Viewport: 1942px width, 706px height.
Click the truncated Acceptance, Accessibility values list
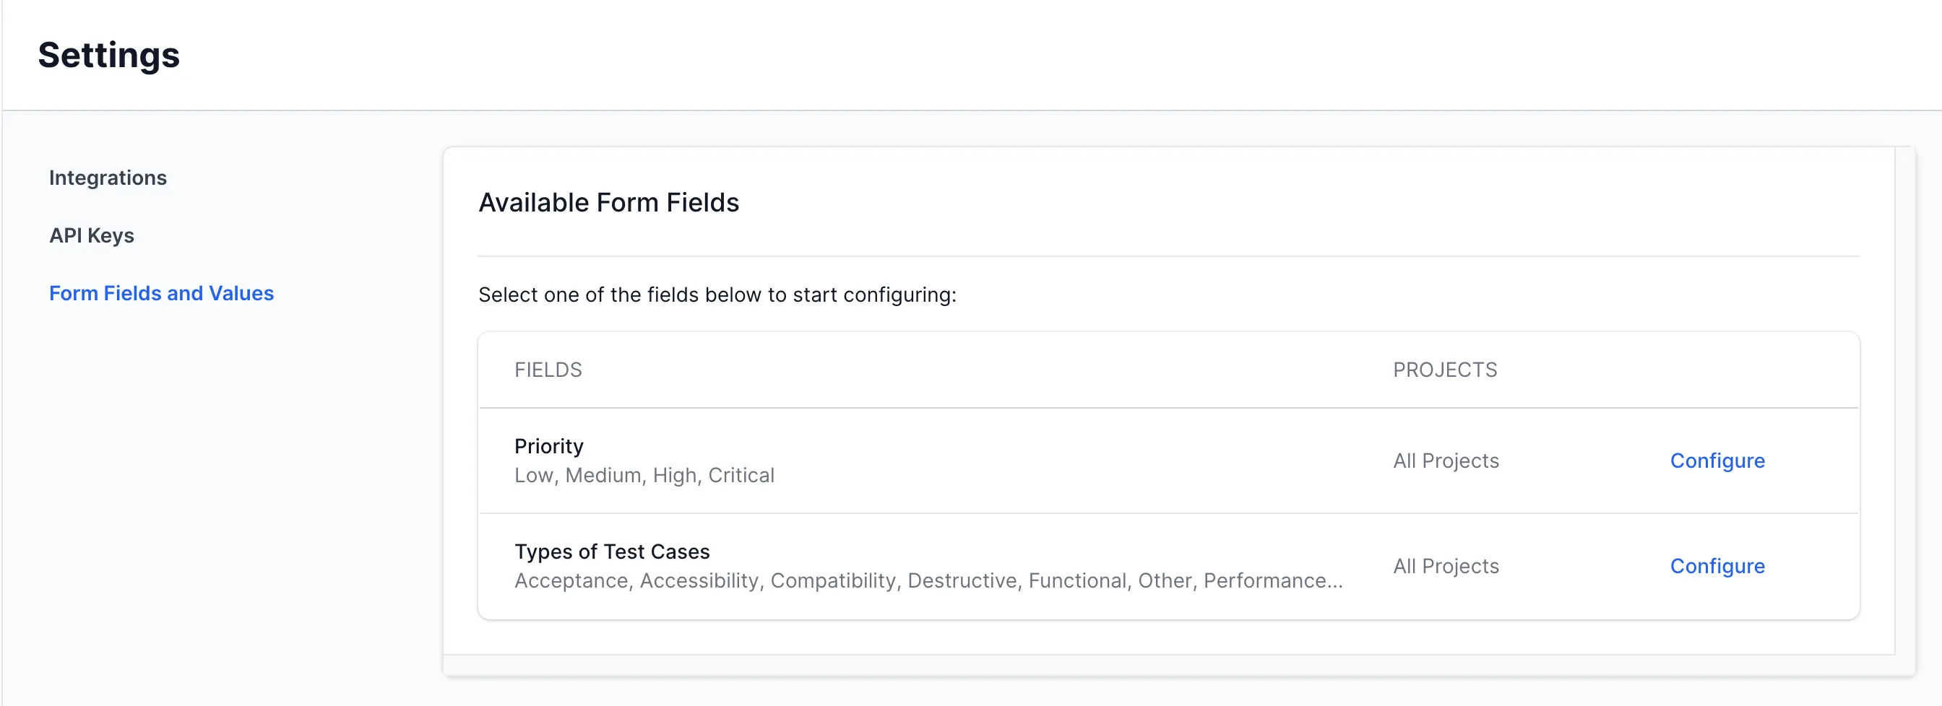click(927, 581)
